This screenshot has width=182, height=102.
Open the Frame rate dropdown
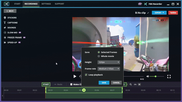109,69
